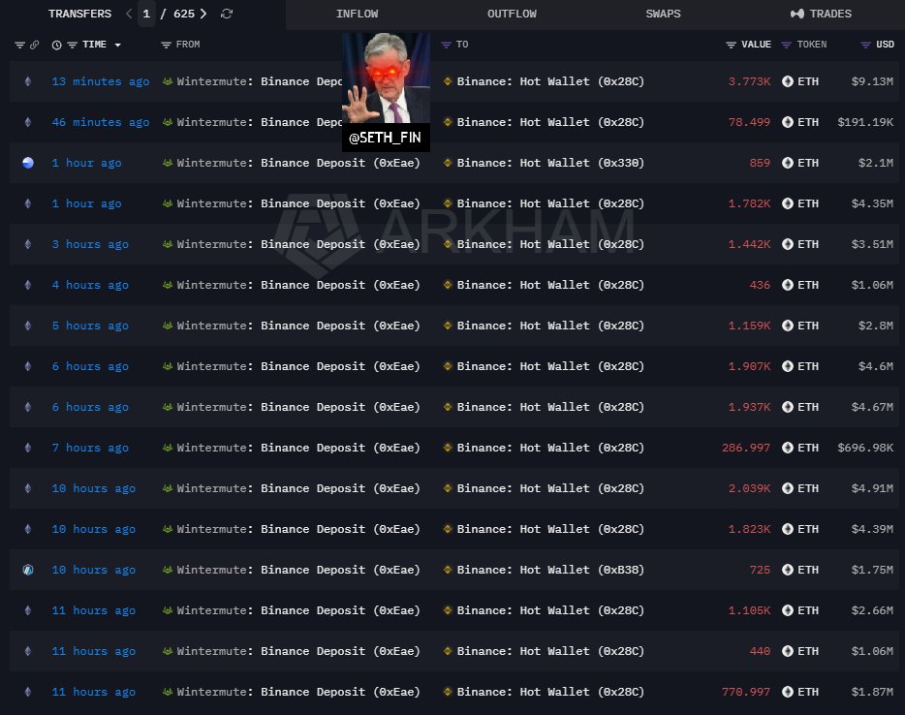This screenshot has width=905, height=715.
Task: Click Binance icon in 4 hours ago row
Action: [448, 285]
